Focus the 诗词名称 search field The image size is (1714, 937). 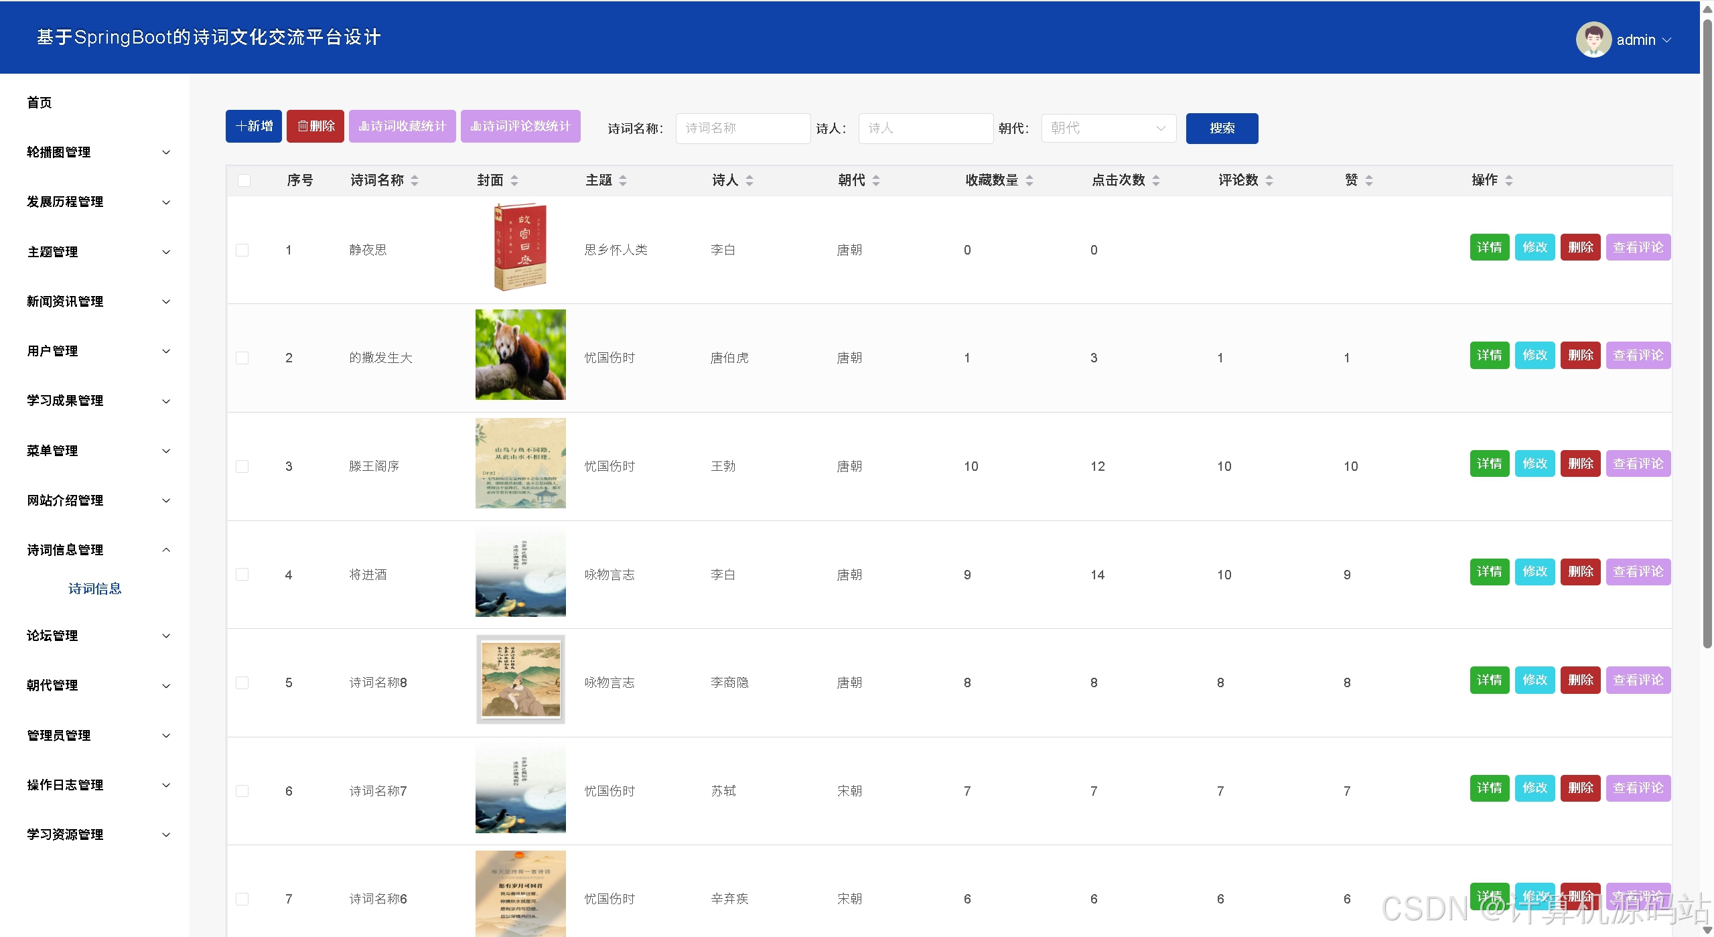[743, 128]
